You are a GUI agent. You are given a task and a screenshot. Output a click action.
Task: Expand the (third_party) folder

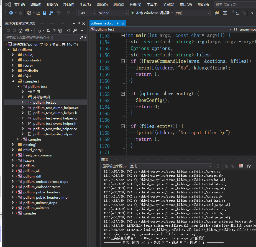point(13,150)
